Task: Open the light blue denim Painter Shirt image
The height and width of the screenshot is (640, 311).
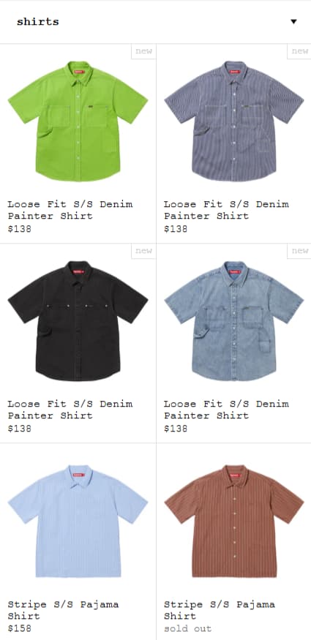Action: [x=234, y=321]
